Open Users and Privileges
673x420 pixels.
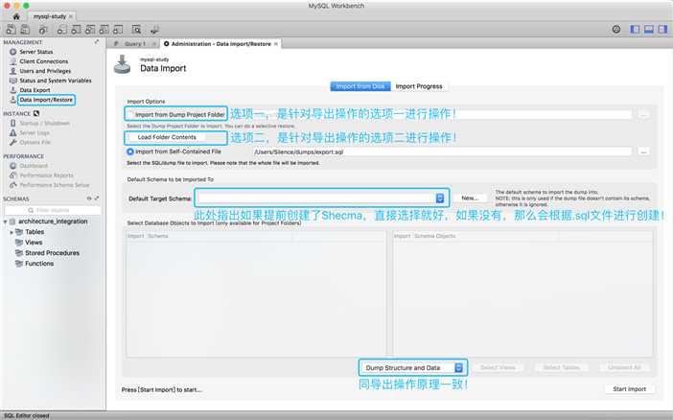click(x=45, y=71)
